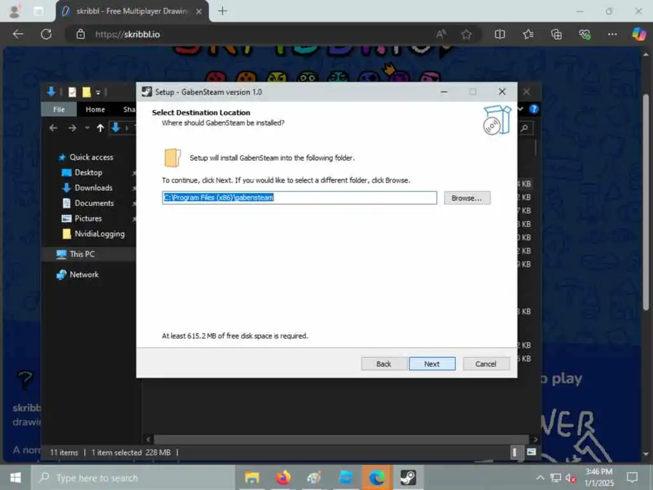The width and height of the screenshot is (653, 490).
Task: Open a new browser tab
Action: [223, 11]
